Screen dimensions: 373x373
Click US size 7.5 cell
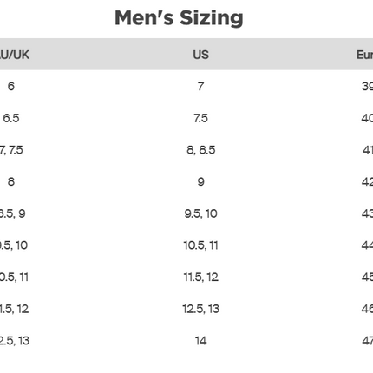(x=200, y=118)
